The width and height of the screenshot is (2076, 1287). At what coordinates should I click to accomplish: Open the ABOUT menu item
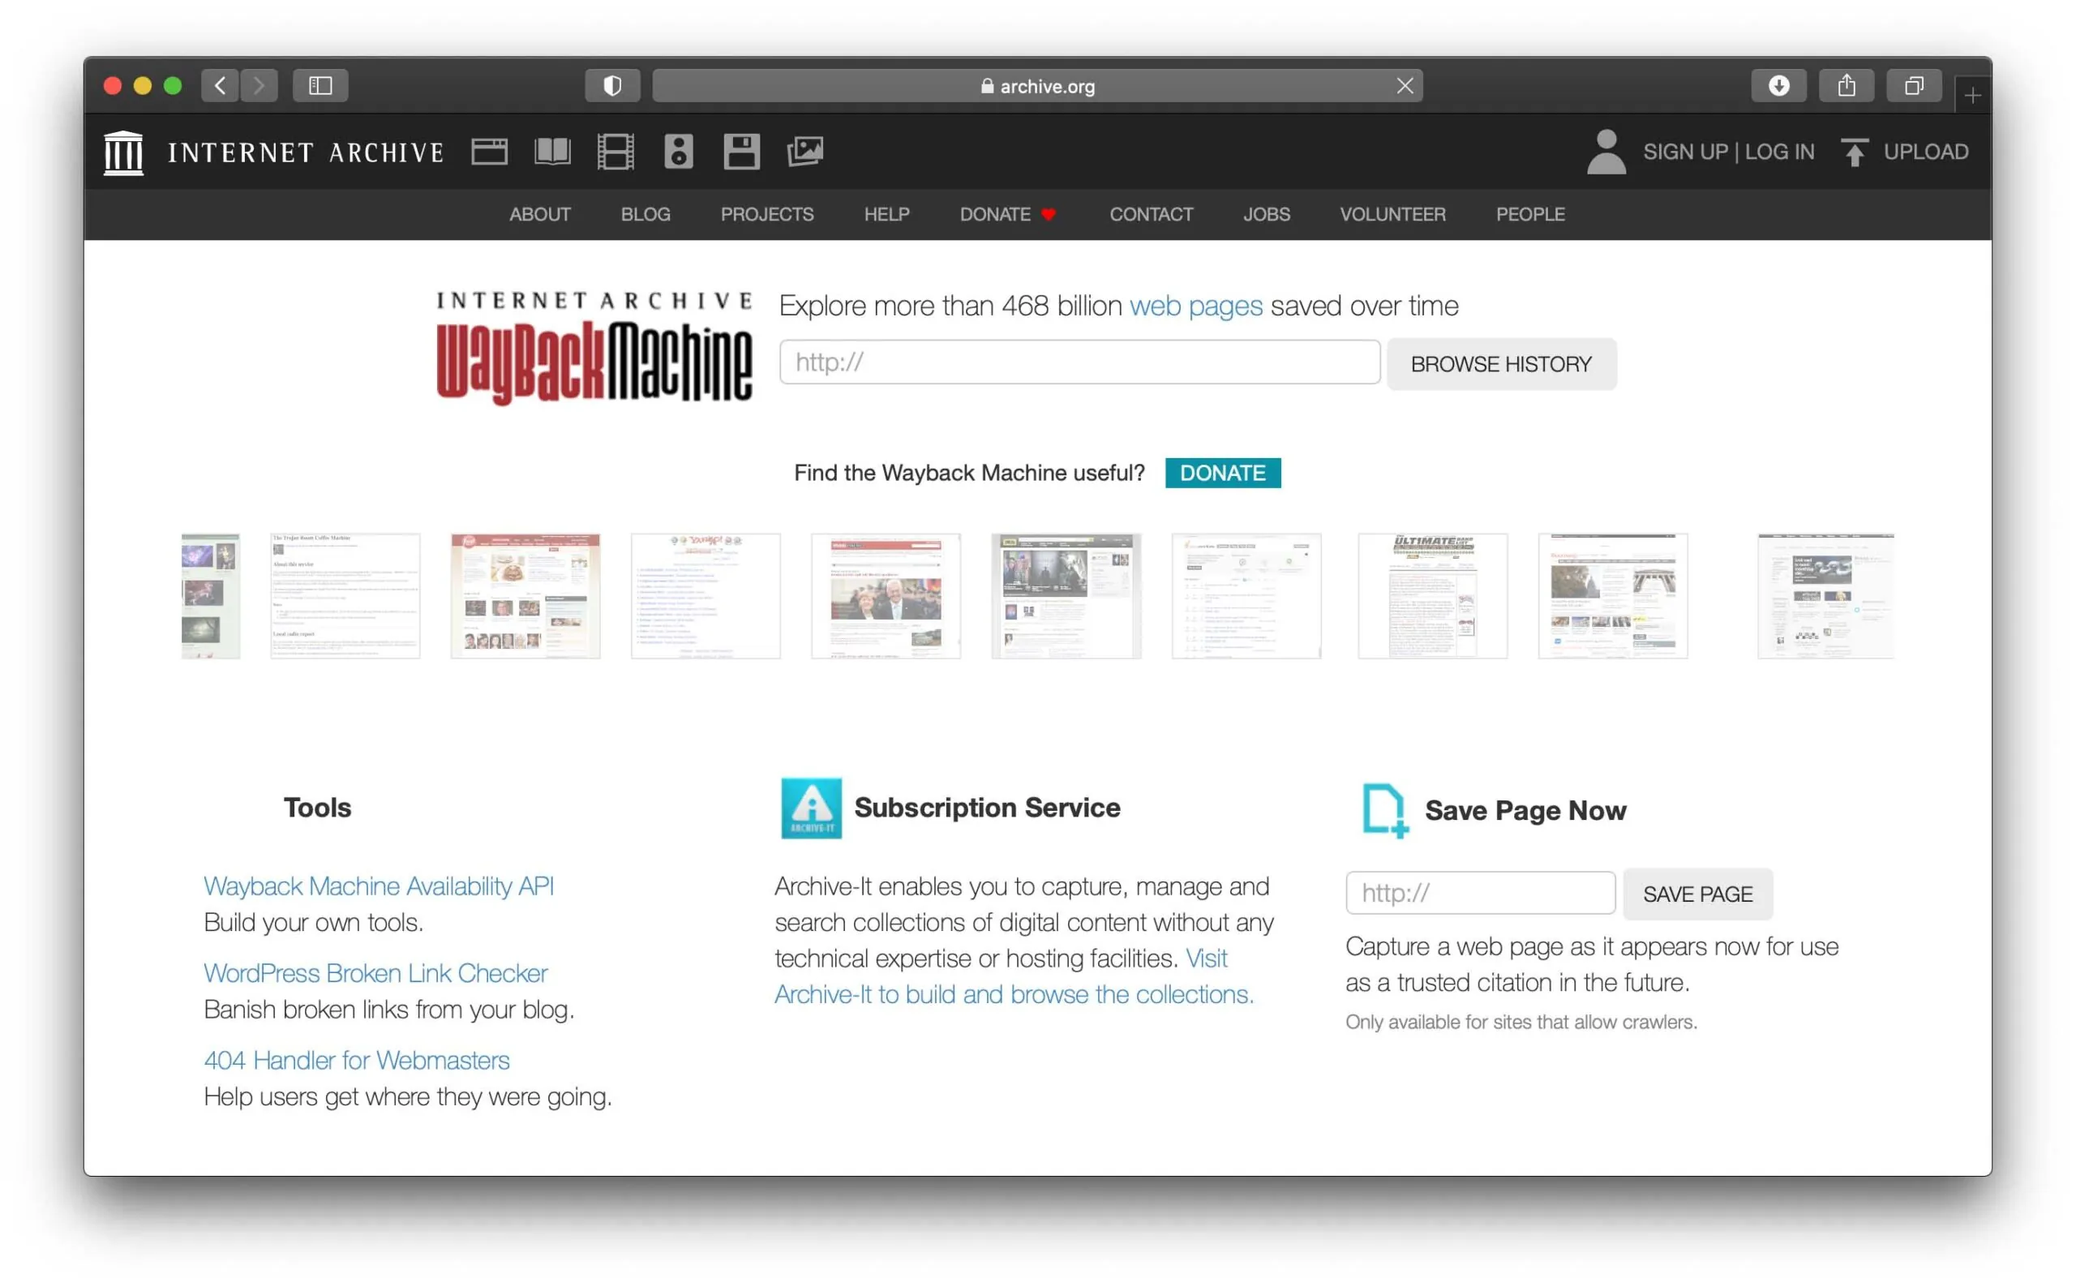(x=539, y=213)
